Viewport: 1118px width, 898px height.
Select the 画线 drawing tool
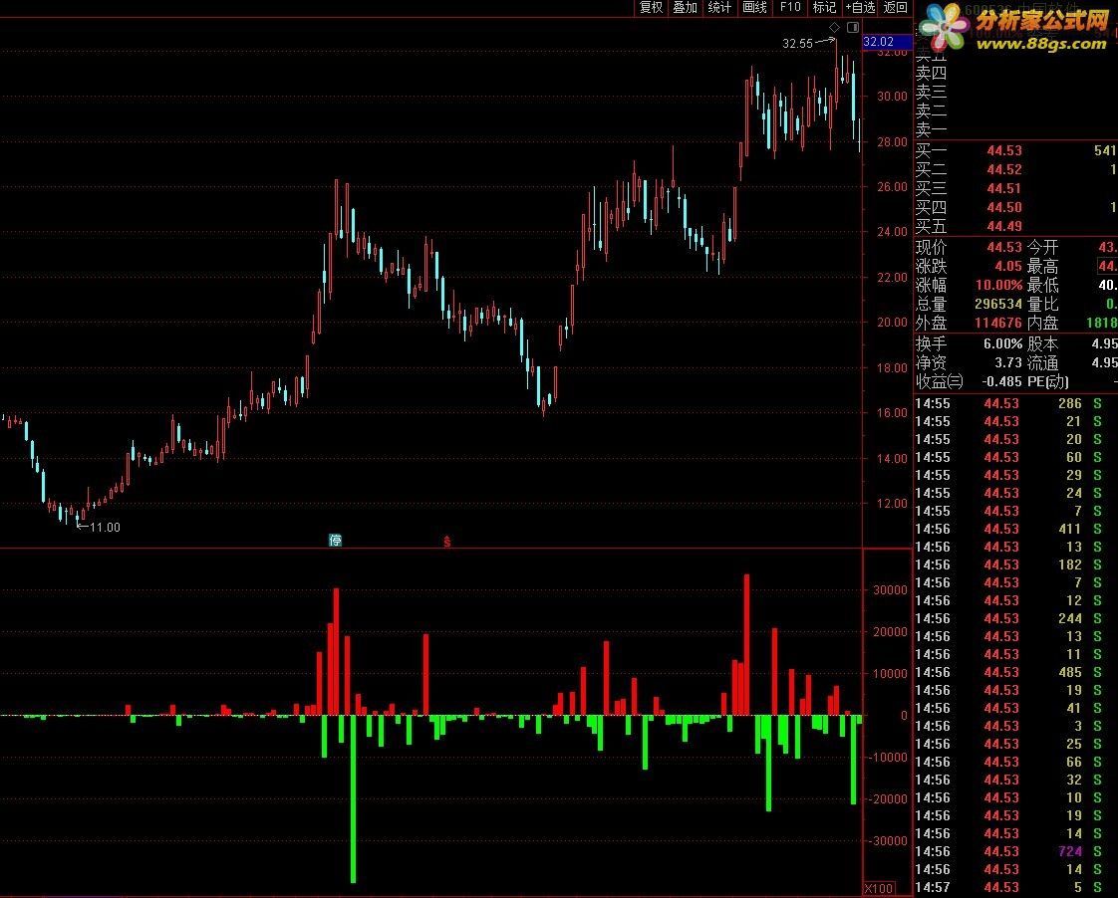coord(754,7)
